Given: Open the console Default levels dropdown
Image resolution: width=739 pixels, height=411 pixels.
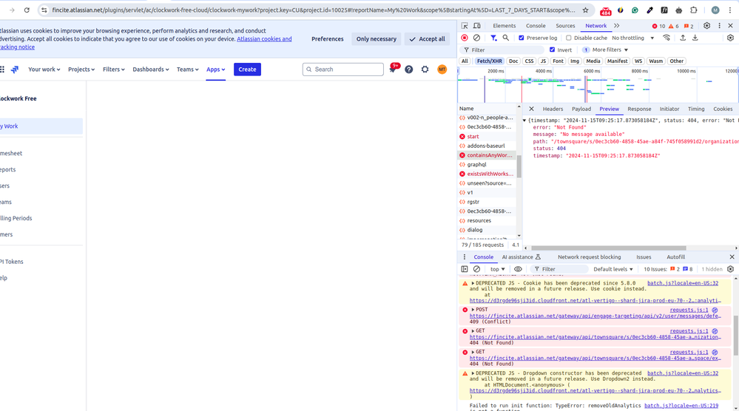Looking at the screenshot, I should click(613, 269).
